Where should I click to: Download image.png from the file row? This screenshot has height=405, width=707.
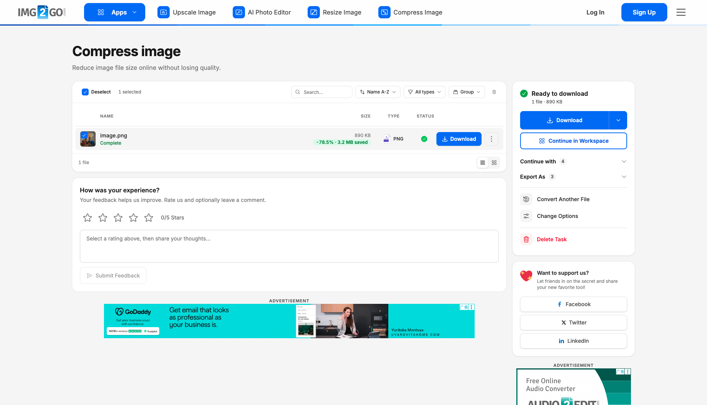pos(459,139)
